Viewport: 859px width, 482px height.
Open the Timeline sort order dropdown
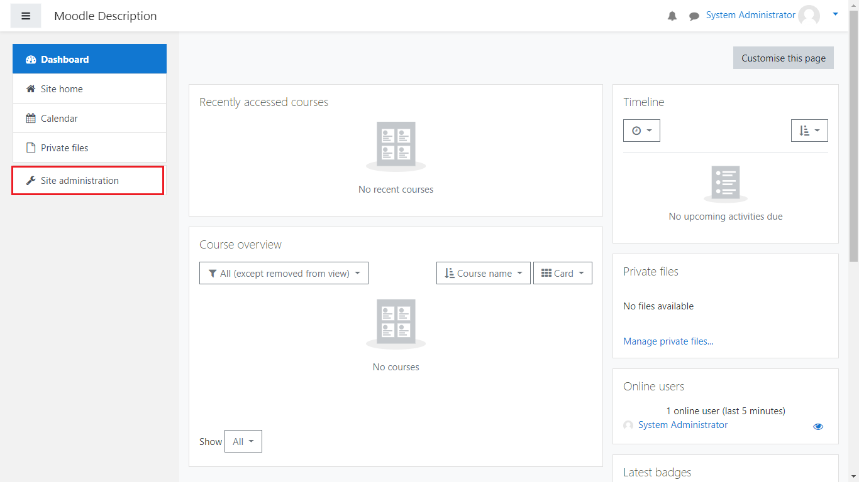(809, 131)
